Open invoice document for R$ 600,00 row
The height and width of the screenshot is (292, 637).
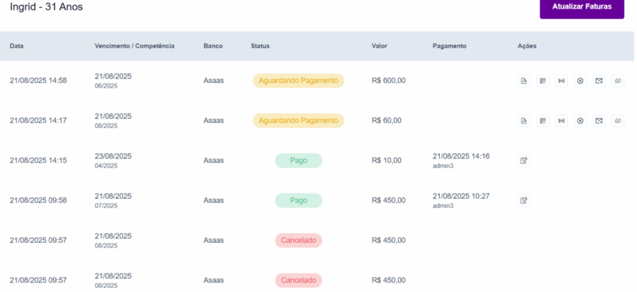[524, 81]
